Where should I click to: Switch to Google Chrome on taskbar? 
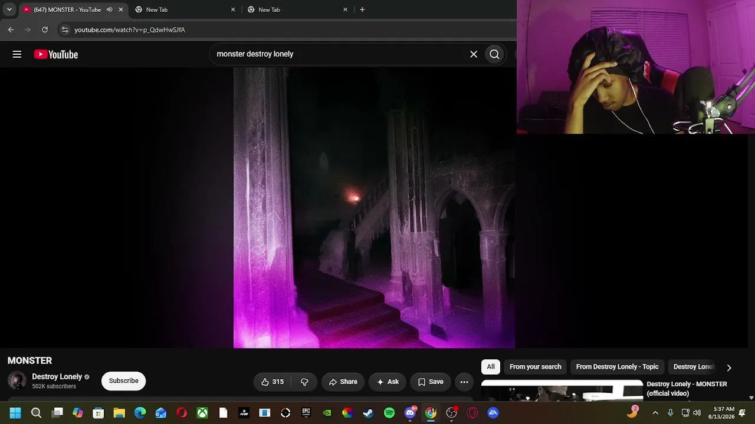point(431,413)
